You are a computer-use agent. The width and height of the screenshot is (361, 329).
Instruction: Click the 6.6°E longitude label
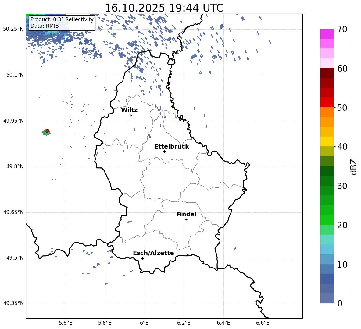[263, 323]
